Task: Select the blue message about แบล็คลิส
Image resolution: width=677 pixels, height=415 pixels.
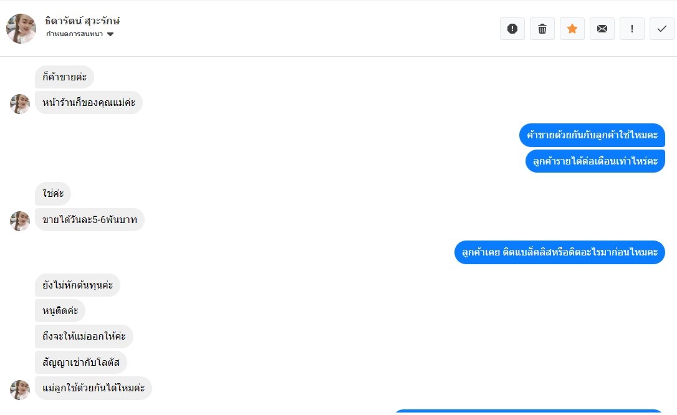Action: click(x=560, y=252)
